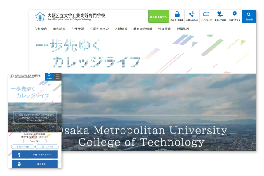Image resolution: width=264 pixels, height=176 pixels.
Task: Tap the blue 学生生活 button in mobile view
Action: tap(35, 164)
